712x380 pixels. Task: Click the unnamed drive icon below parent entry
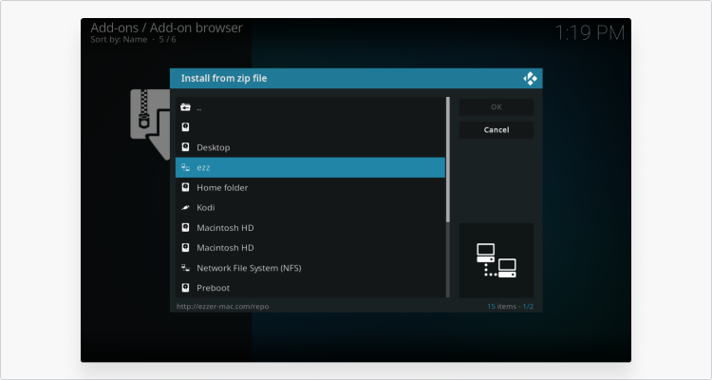(185, 127)
